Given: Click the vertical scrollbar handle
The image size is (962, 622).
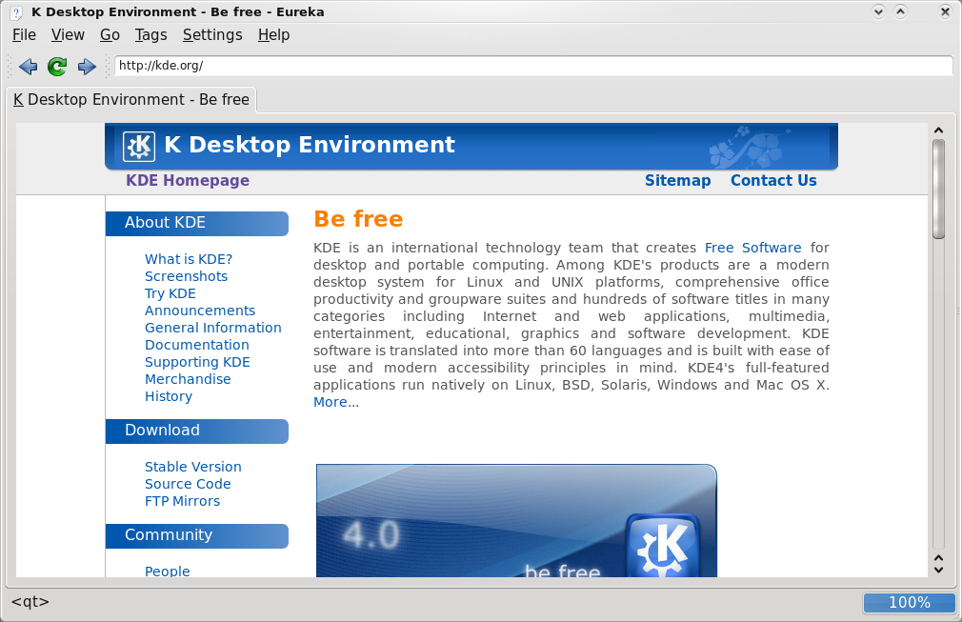Looking at the screenshot, I should coord(938,189).
